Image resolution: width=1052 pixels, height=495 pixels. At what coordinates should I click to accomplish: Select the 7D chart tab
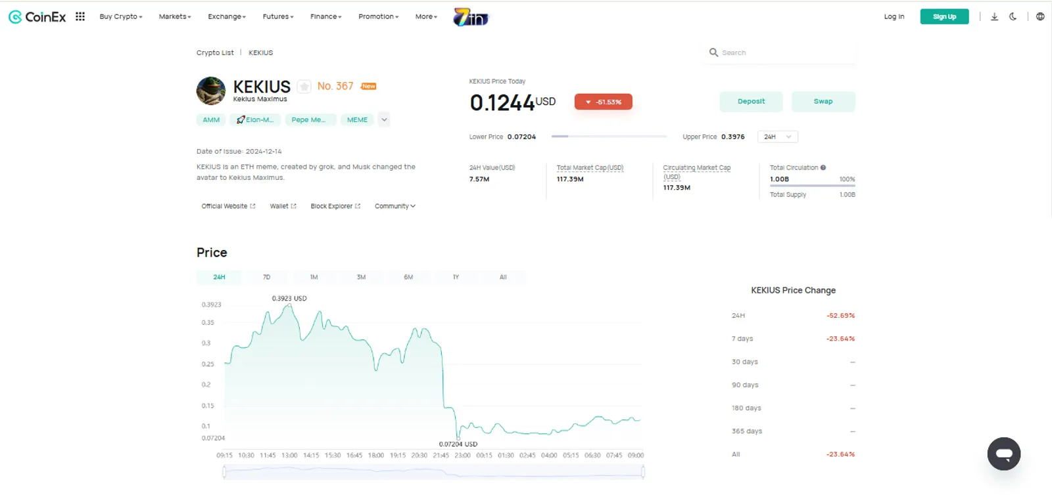[x=266, y=277]
